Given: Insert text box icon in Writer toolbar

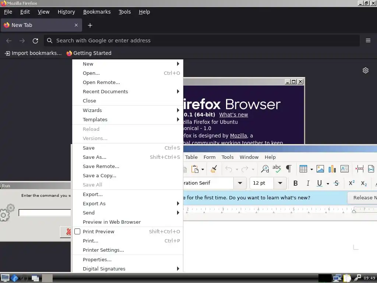Looking at the screenshot, I should point(345,169).
